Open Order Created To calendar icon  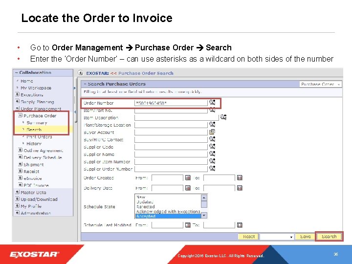pos(240,178)
